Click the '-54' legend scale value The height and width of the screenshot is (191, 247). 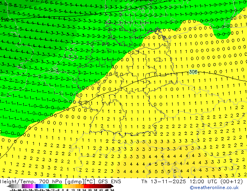[12, 190]
